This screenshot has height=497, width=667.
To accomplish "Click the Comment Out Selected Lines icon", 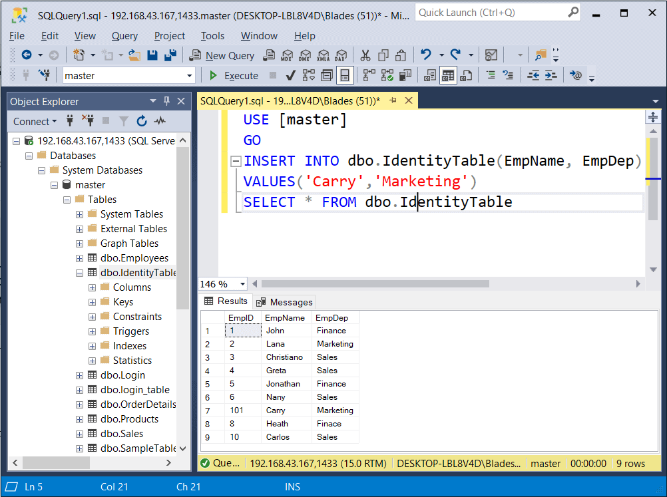I will pyautogui.click(x=491, y=75).
